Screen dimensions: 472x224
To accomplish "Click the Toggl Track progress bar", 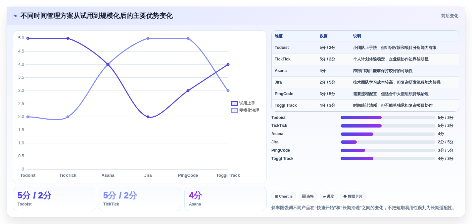I will point(388,159).
